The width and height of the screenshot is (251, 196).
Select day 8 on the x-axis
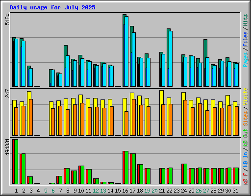pos(68,191)
